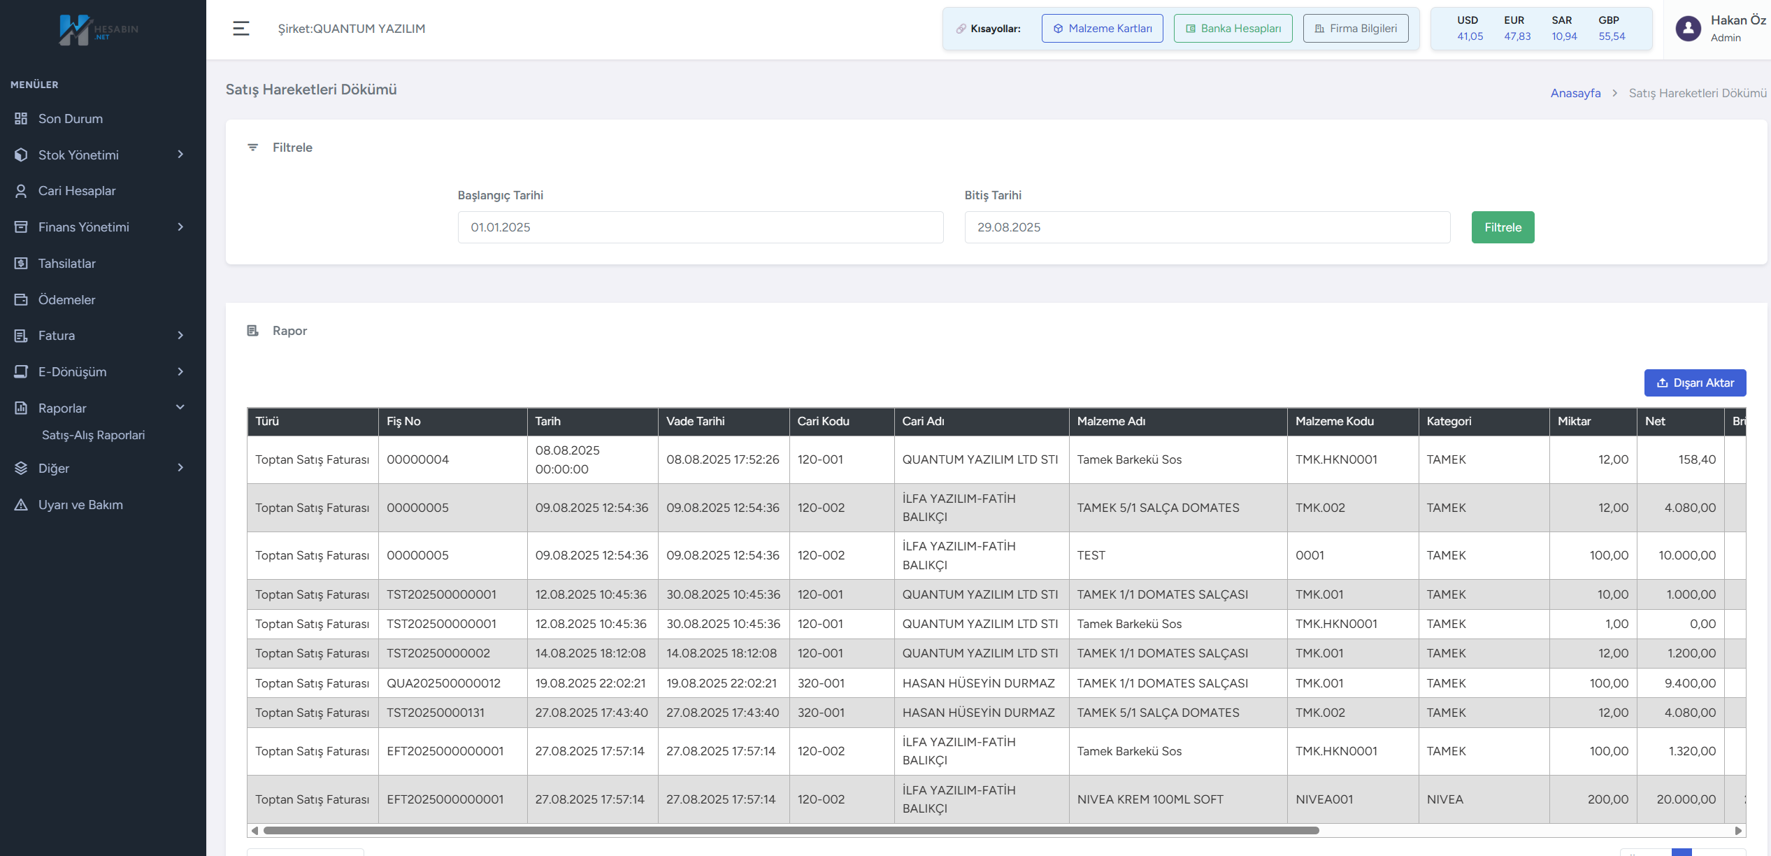Click the hamburger menu toggle icon
The height and width of the screenshot is (856, 1771).
click(241, 29)
